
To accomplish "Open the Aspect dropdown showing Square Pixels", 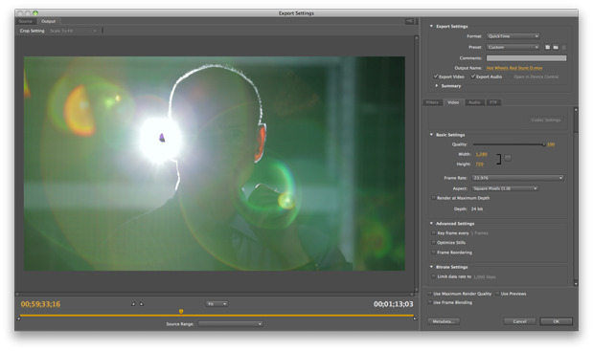I will tap(505, 188).
